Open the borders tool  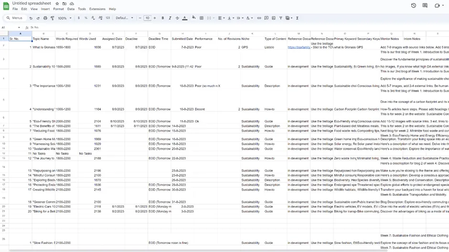tap(202, 18)
